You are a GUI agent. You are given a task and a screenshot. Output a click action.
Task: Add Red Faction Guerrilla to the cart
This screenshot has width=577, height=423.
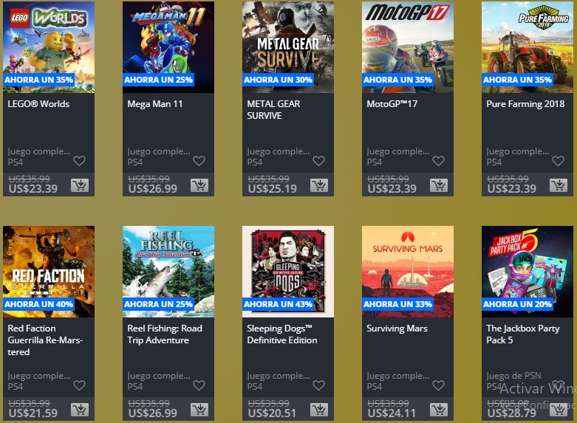point(80,410)
